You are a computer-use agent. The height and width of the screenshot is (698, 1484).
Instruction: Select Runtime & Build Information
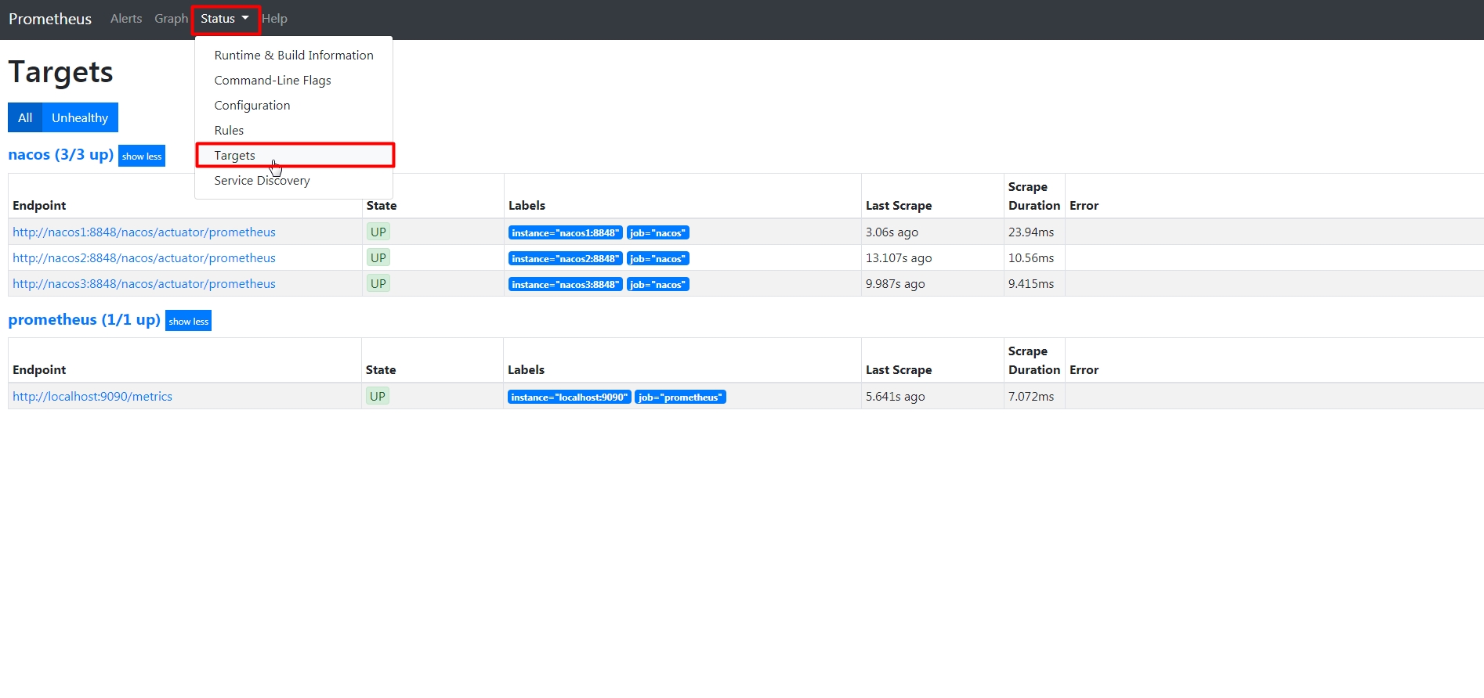[294, 56]
